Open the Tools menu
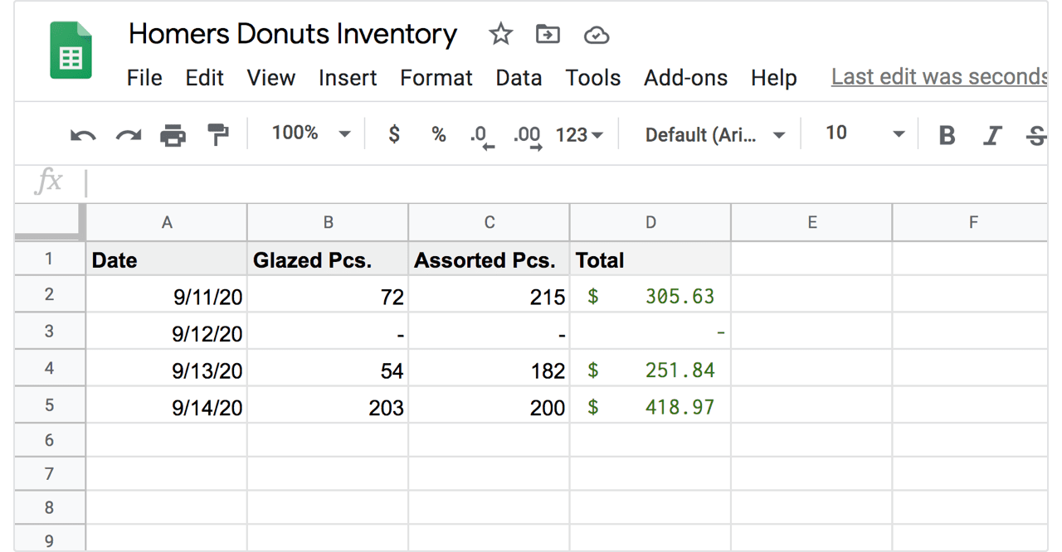Screen dimensions: 1062x552 tap(593, 78)
